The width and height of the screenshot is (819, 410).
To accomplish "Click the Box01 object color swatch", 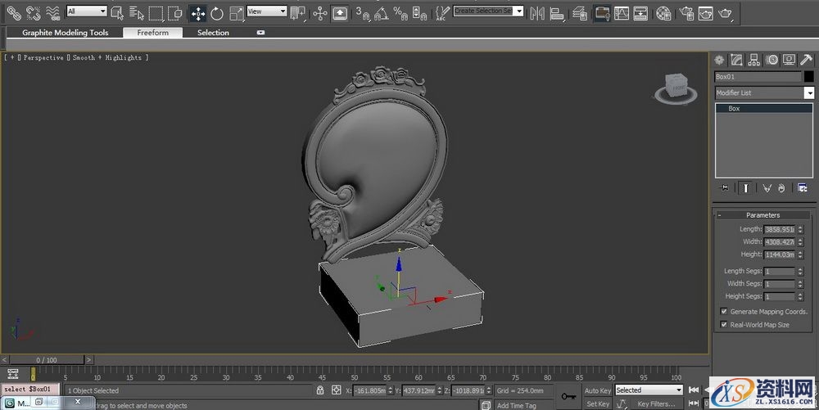I will point(808,76).
